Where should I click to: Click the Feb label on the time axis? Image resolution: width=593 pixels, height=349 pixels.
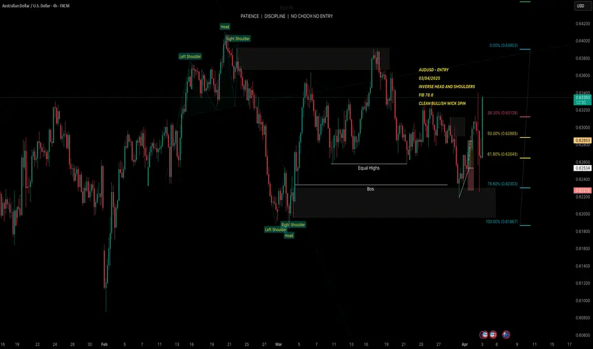tap(104, 344)
